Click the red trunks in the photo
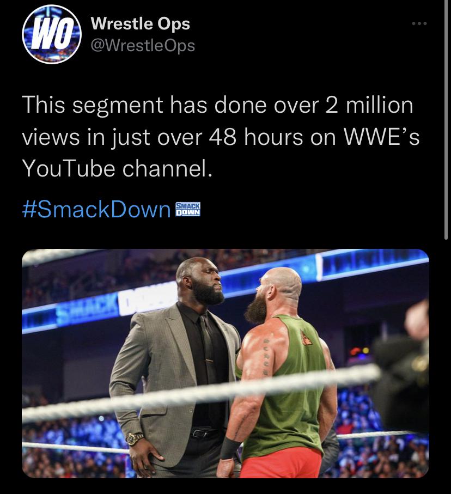Screen dimensions: 451x494 click(281, 463)
